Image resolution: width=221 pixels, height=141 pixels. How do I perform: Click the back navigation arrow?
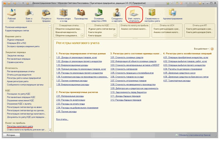click(x=15, y=3)
